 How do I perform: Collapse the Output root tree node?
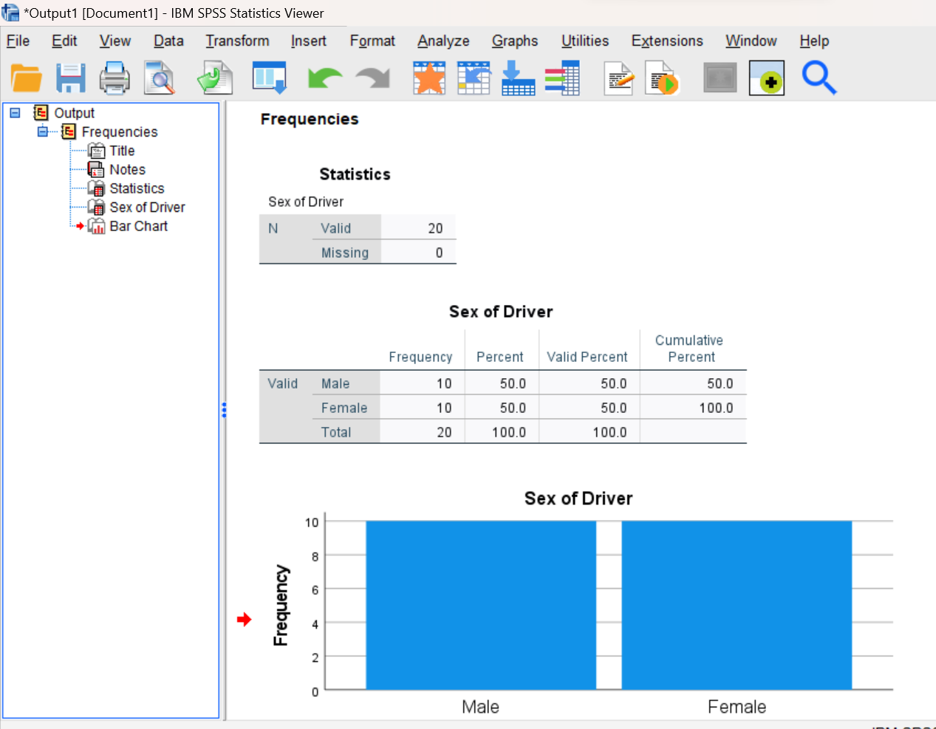[15, 113]
